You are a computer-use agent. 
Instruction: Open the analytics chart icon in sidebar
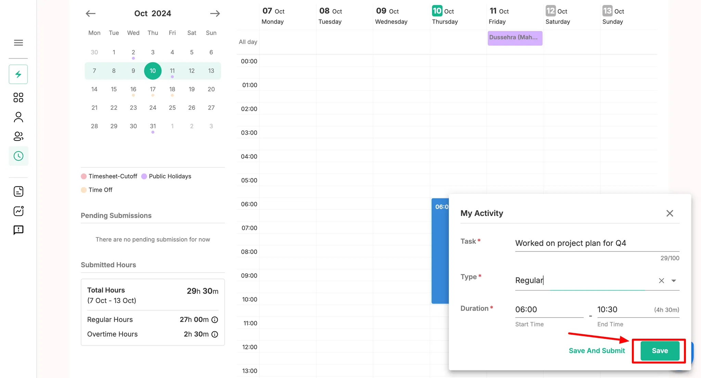coord(18,211)
